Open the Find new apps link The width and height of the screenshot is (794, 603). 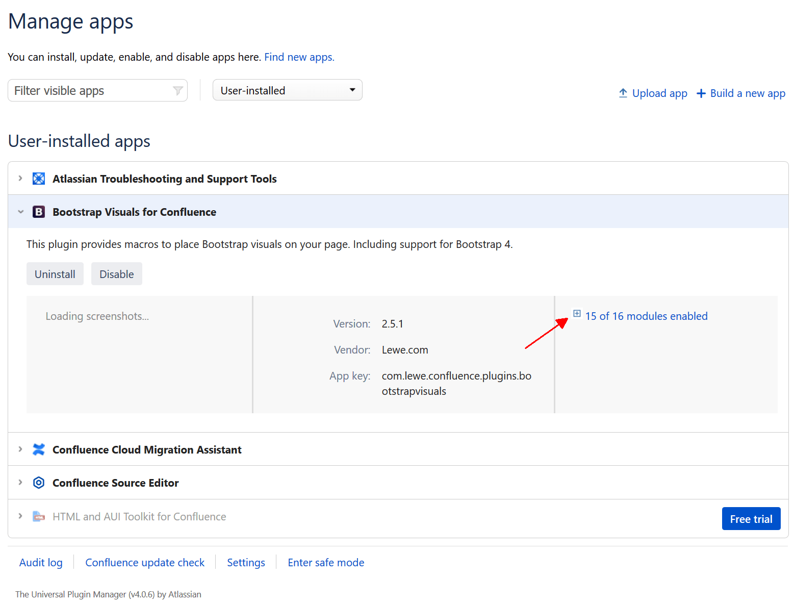(x=299, y=57)
